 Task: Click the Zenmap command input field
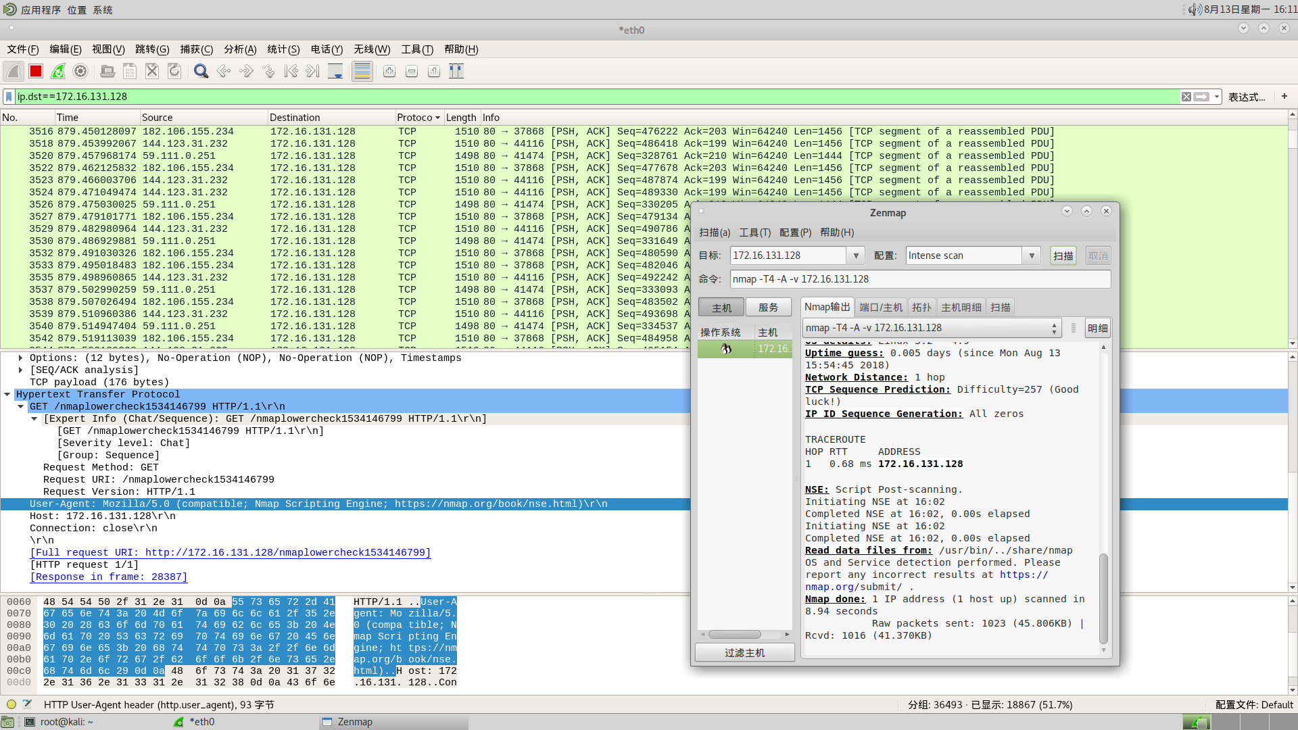click(920, 279)
